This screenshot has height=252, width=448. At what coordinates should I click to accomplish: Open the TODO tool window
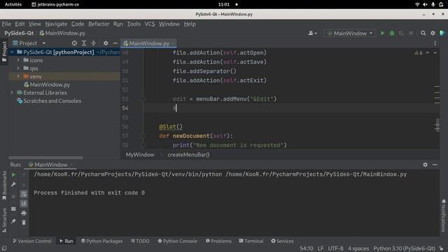[x=140, y=241]
